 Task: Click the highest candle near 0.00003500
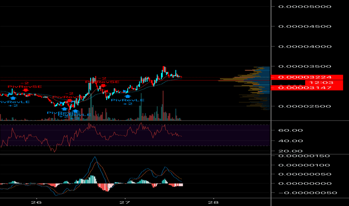click(164, 69)
